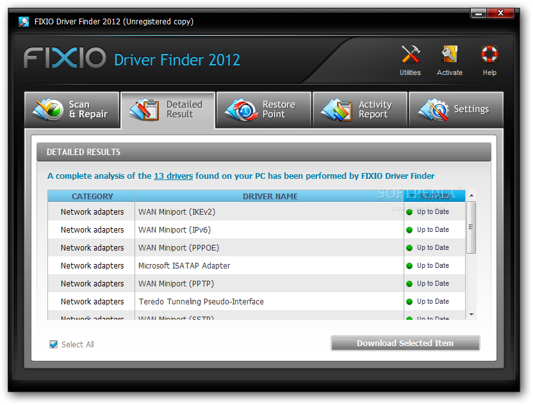The image size is (533, 405).
Task: Open the Utilities tools icon
Action: coord(410,54)
